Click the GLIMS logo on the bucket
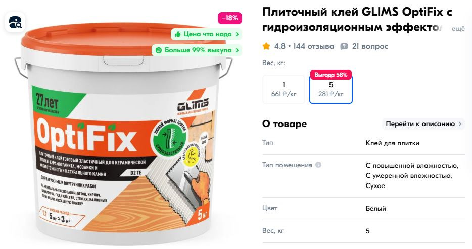Viewport: 472px width, 249px height. 193,106
